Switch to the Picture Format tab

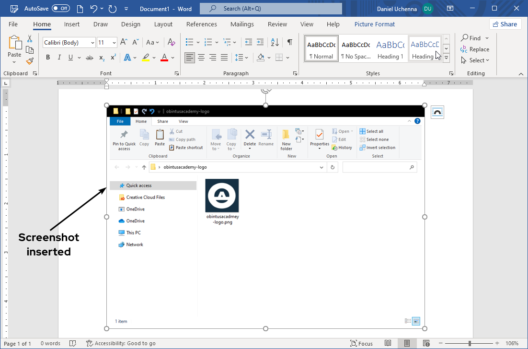pyautogui.click(x=374, y=24)
